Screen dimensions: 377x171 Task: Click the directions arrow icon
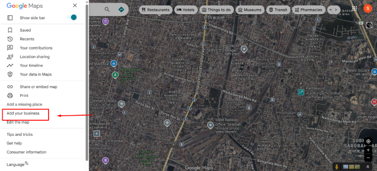click(x=121, y=10)
